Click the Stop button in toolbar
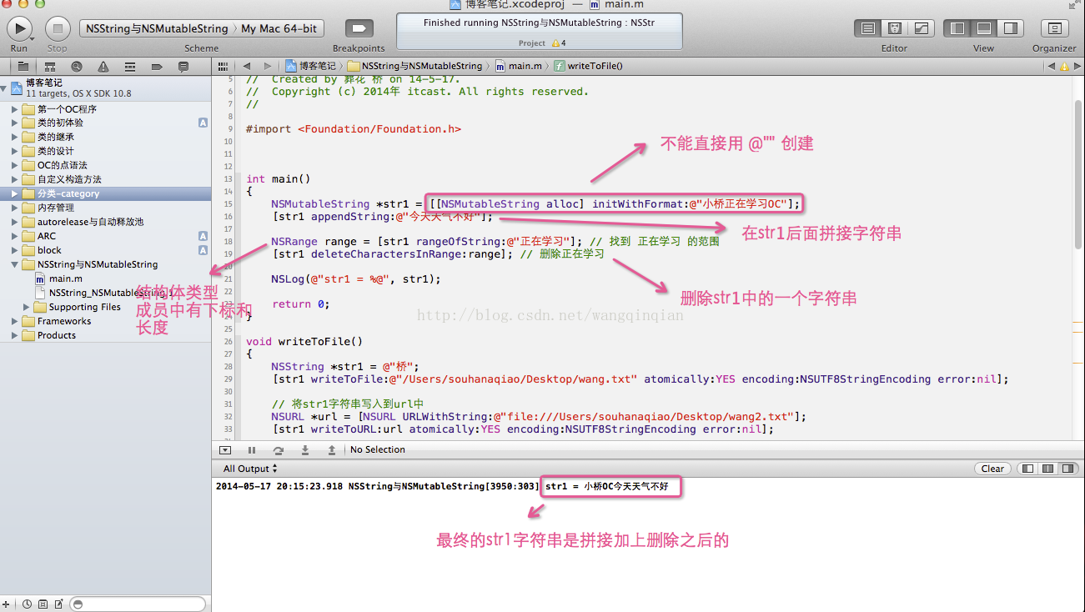The image size is (1085, 612). pos(58,28)
